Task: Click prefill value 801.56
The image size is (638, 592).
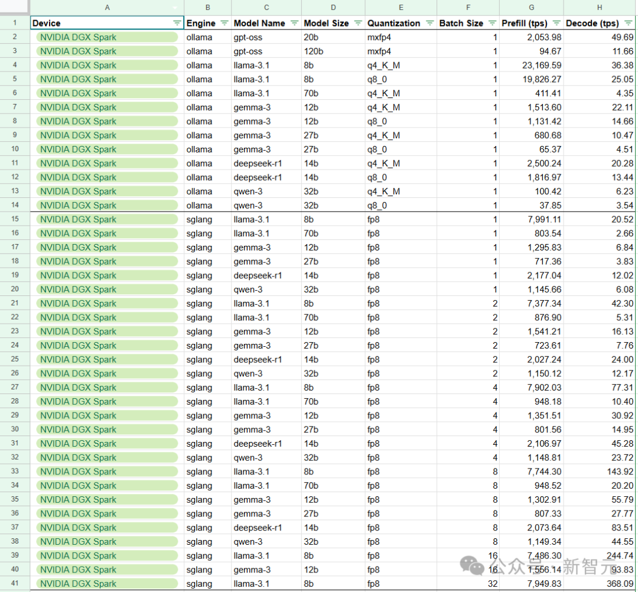Action: 532,430
